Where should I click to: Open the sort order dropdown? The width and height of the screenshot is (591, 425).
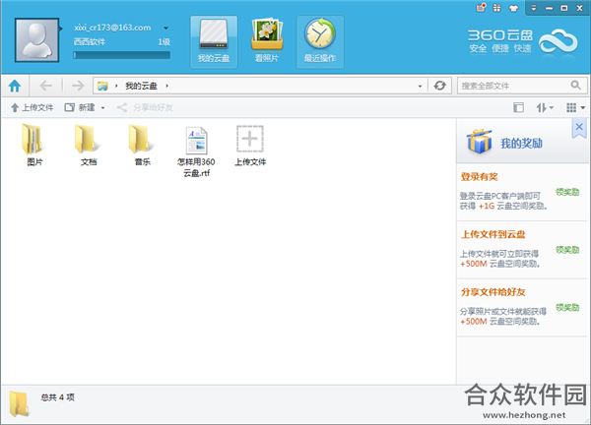tap(545, 107)
